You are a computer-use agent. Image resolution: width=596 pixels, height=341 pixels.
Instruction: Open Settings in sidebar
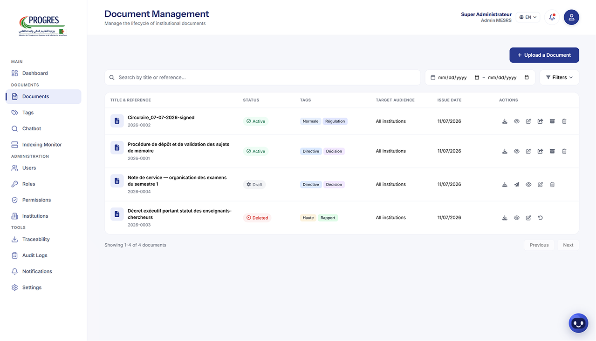(x=43, y=288)
